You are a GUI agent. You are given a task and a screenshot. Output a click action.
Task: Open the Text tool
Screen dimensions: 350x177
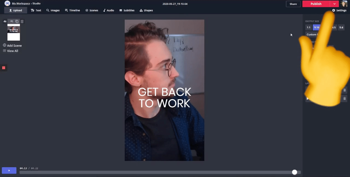click(x=36, y=10)
